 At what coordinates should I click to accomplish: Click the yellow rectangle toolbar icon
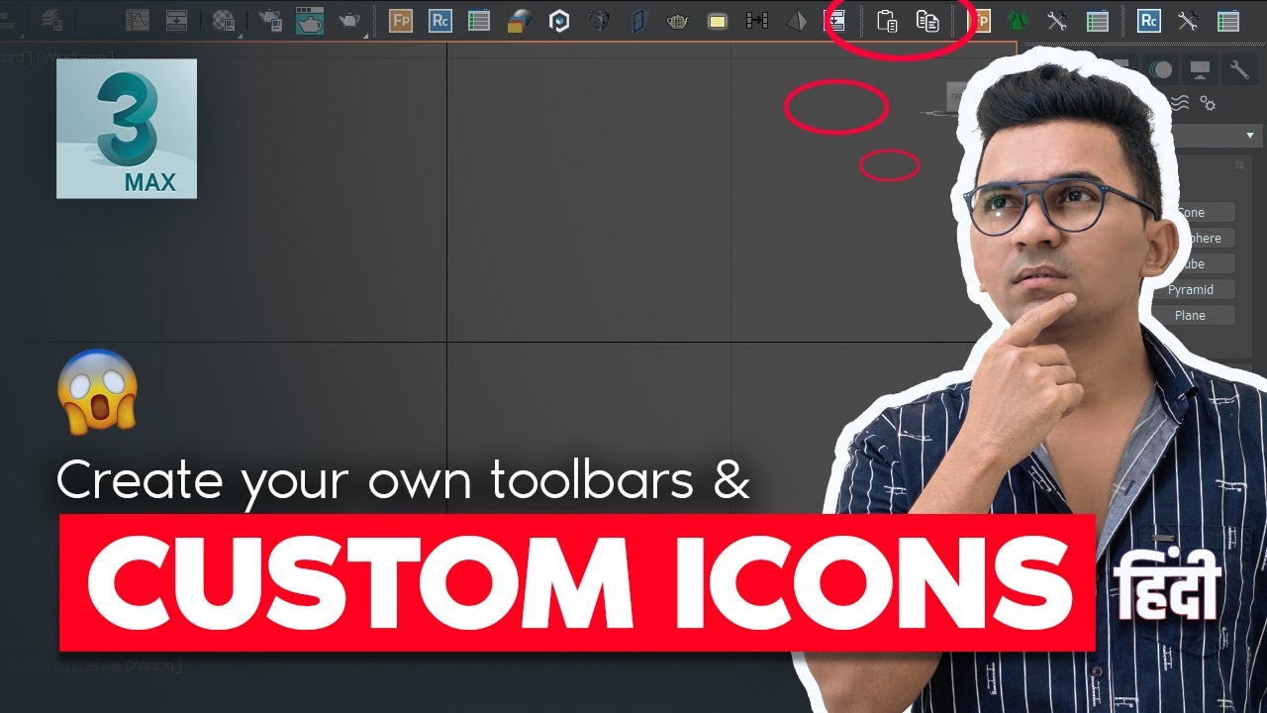click(718, 20)
